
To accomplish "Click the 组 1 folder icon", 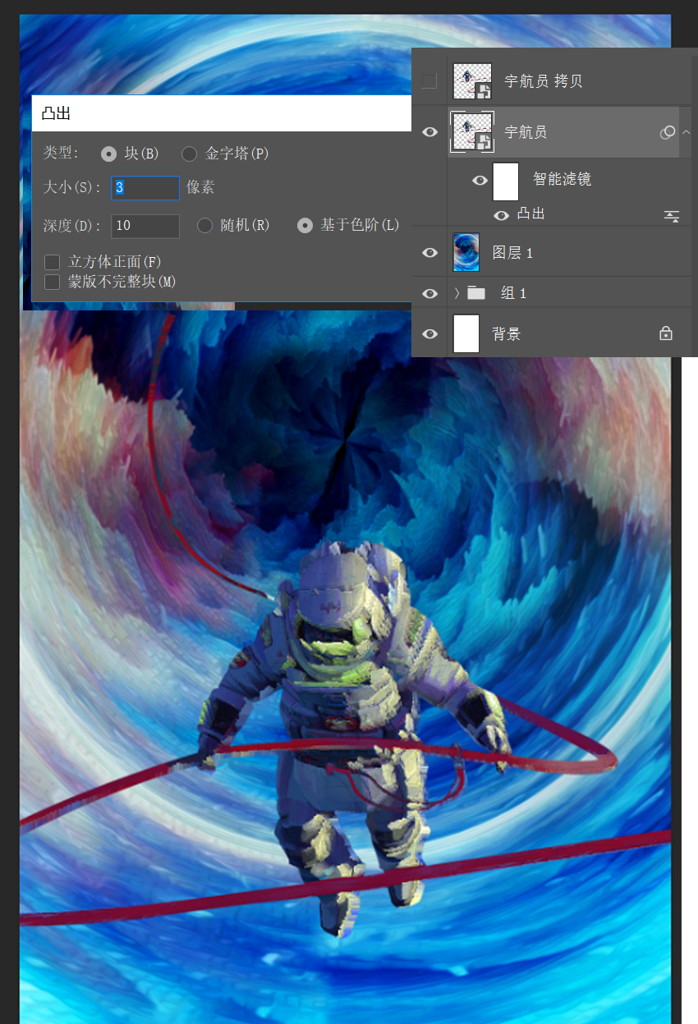I will (x=476, y=292).
